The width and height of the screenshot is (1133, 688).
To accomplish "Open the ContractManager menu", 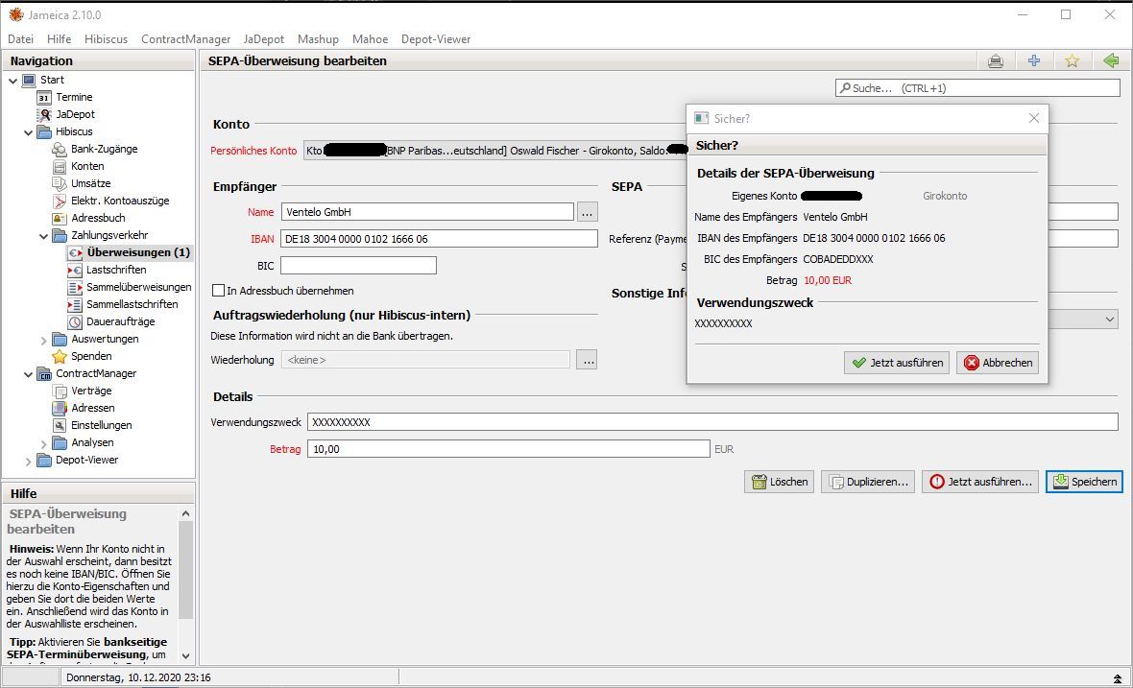I will coord(185,39).
